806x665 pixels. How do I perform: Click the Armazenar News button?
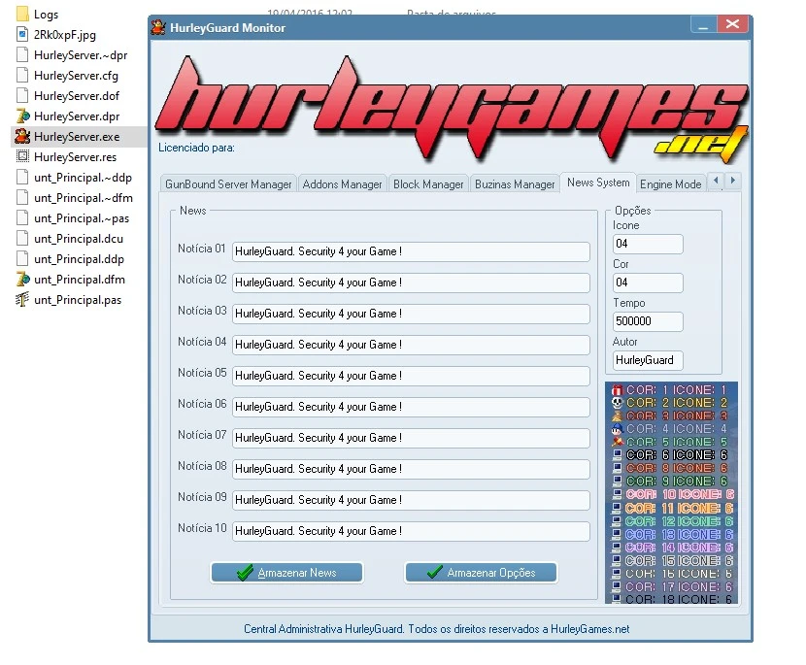point(286,573)
